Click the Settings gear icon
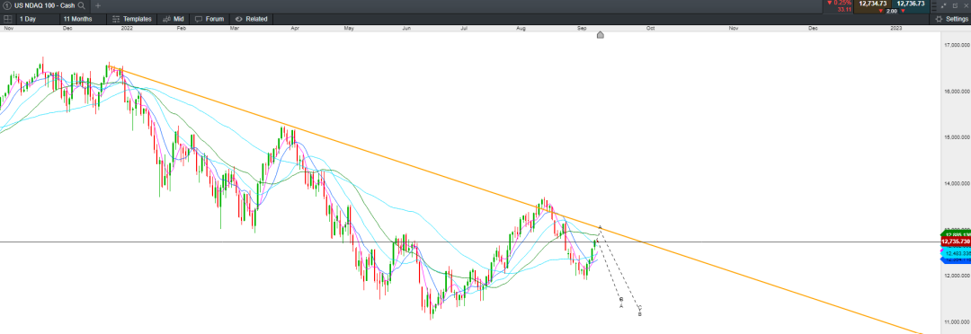 [939, 19]
